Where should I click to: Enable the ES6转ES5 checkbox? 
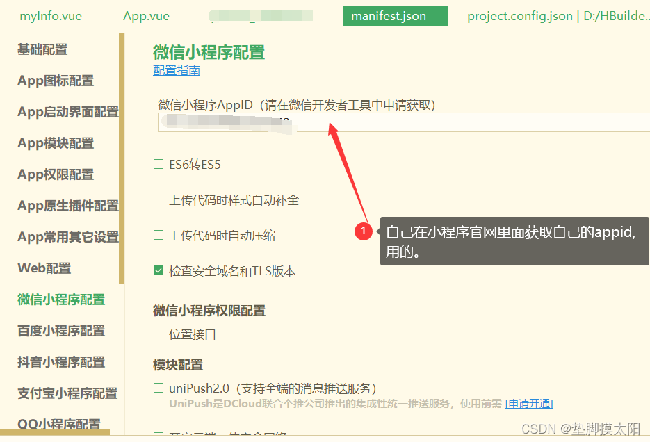click(159, 164)
